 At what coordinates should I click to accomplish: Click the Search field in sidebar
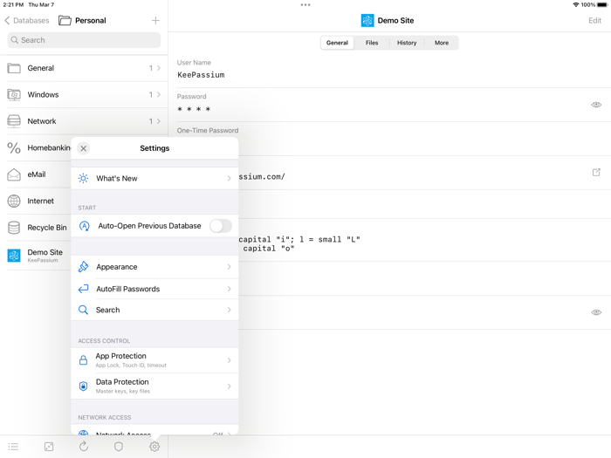click(x=84, y=40)
